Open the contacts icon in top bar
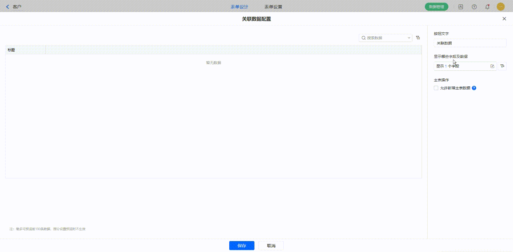Viewport: 513px width, 252px height. point(460,7)
